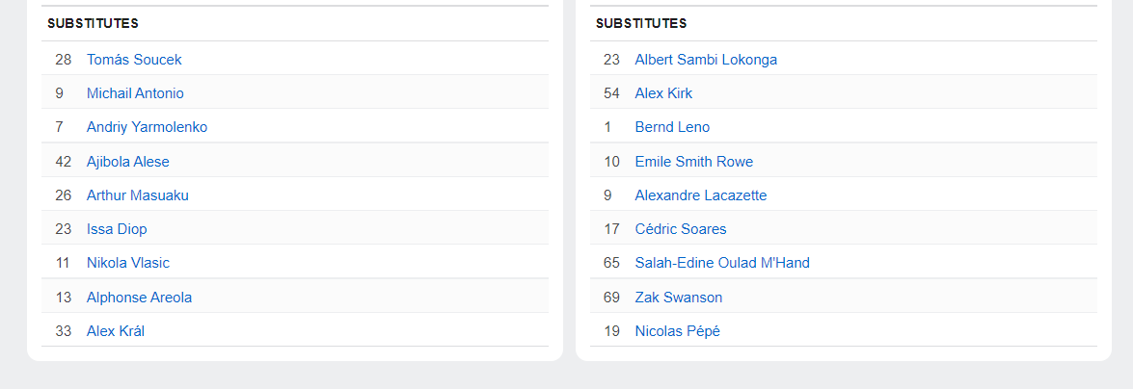Viewport: 1133px width, 389px height.
Task: Open Alphonse Areola's player link
Action: click(139, 298)
